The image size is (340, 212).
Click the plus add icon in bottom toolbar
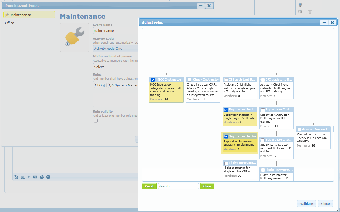point(29,177)
